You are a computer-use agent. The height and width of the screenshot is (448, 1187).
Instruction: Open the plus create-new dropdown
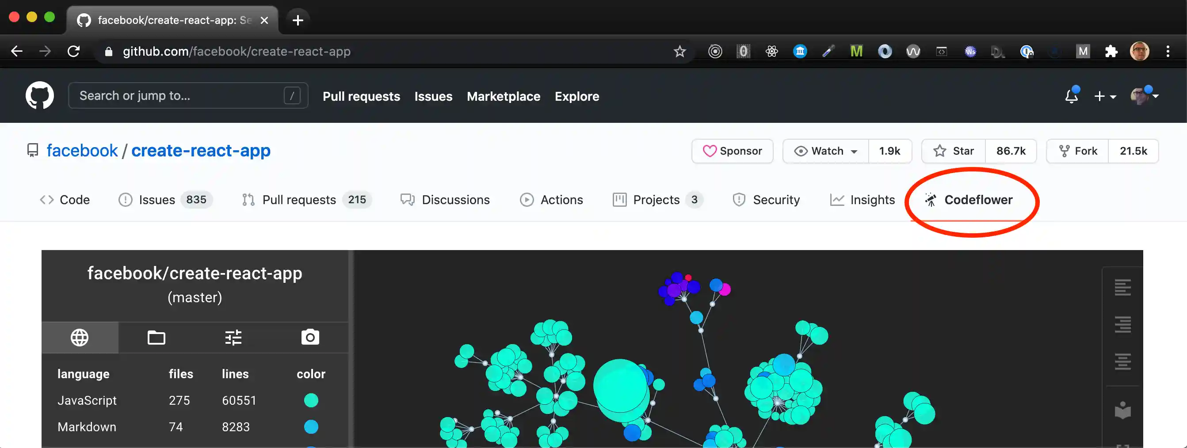click(1104, 96)
